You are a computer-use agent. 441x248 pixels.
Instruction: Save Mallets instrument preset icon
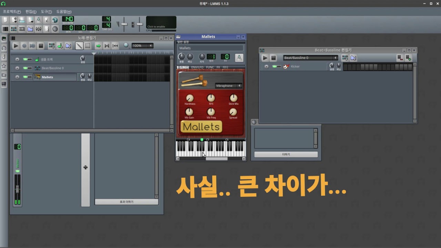tap(239, 58)
